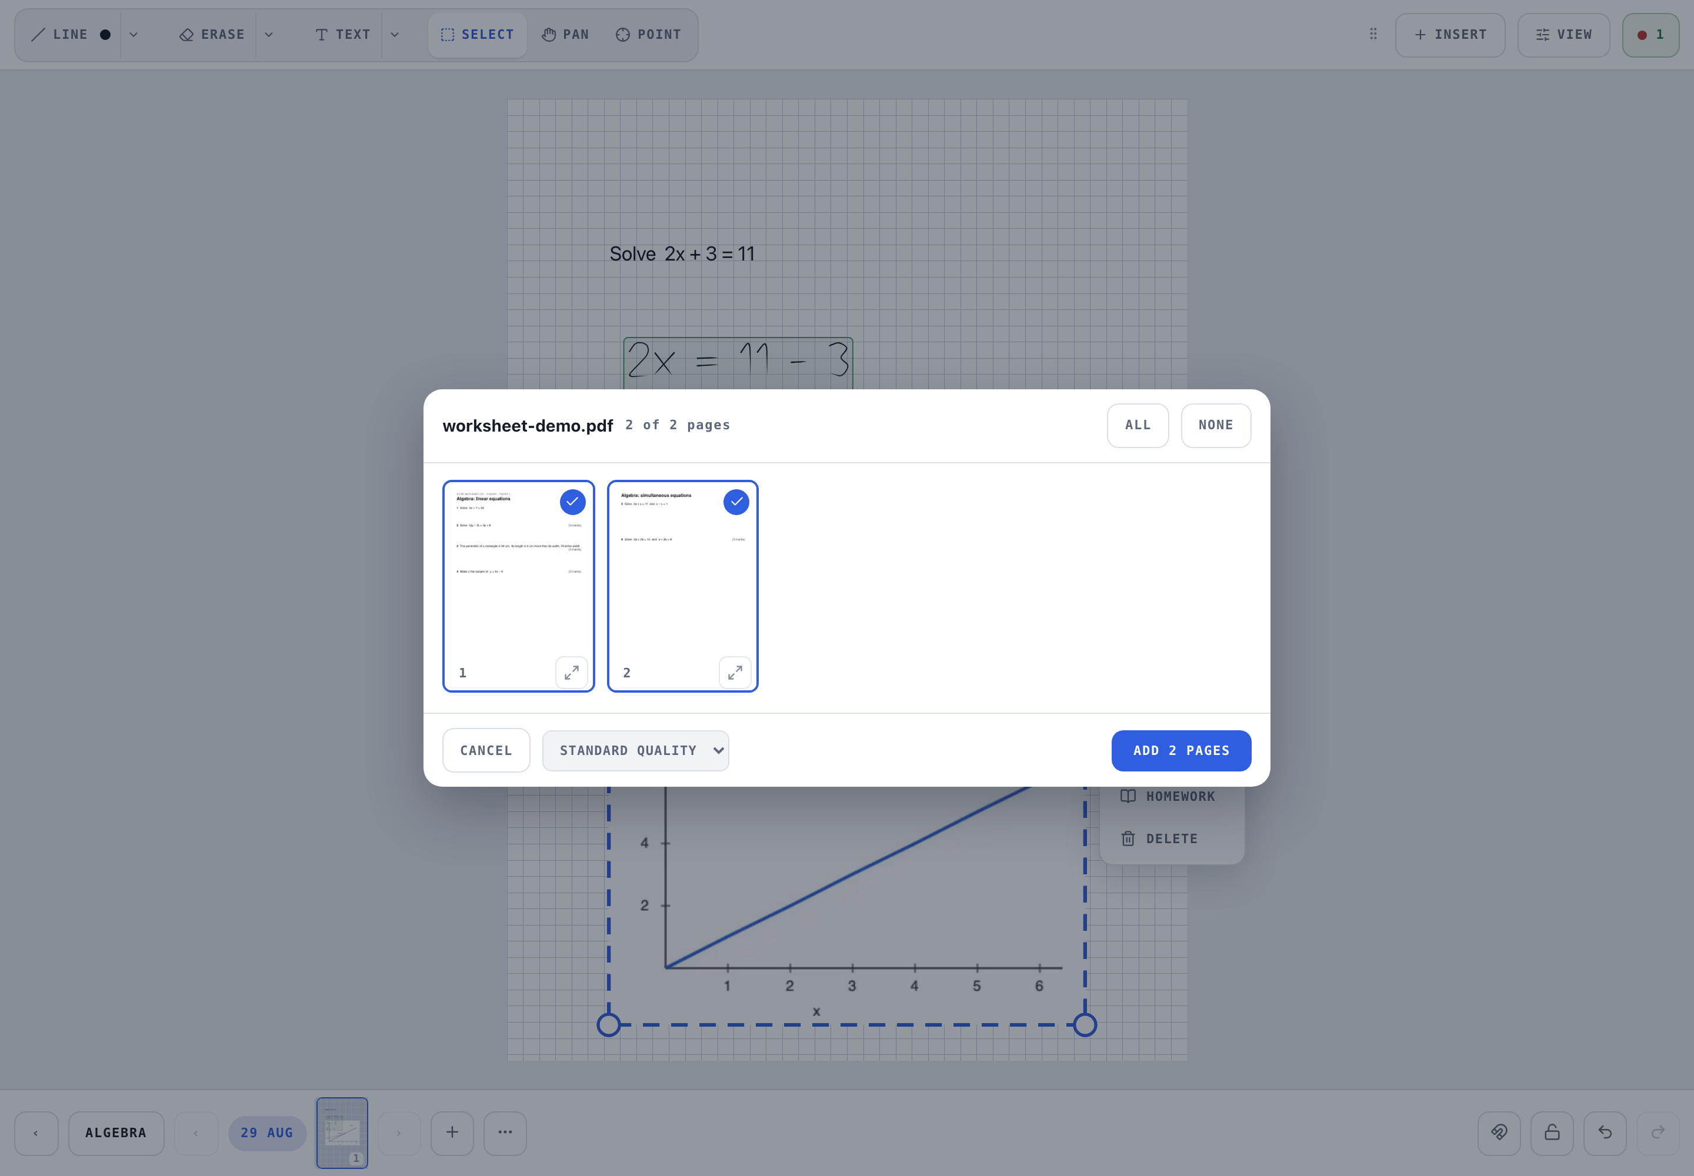
Task: Open the Algebra notebook button
Action: point(116,1133)
